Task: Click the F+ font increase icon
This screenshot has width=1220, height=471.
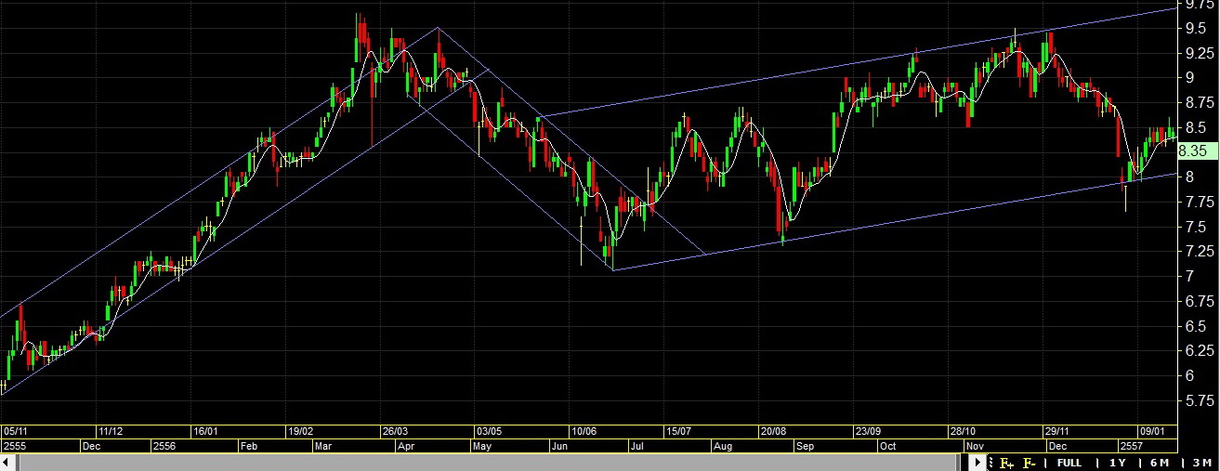Action: [1006, 463]
